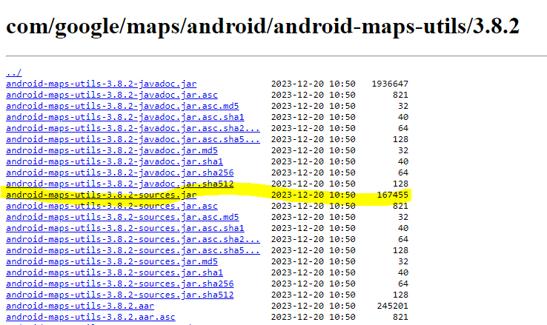Download android-maps-utils-3.8.2.aar file
This screenshot has height=325, width=547.
click(x=80, y=306)
